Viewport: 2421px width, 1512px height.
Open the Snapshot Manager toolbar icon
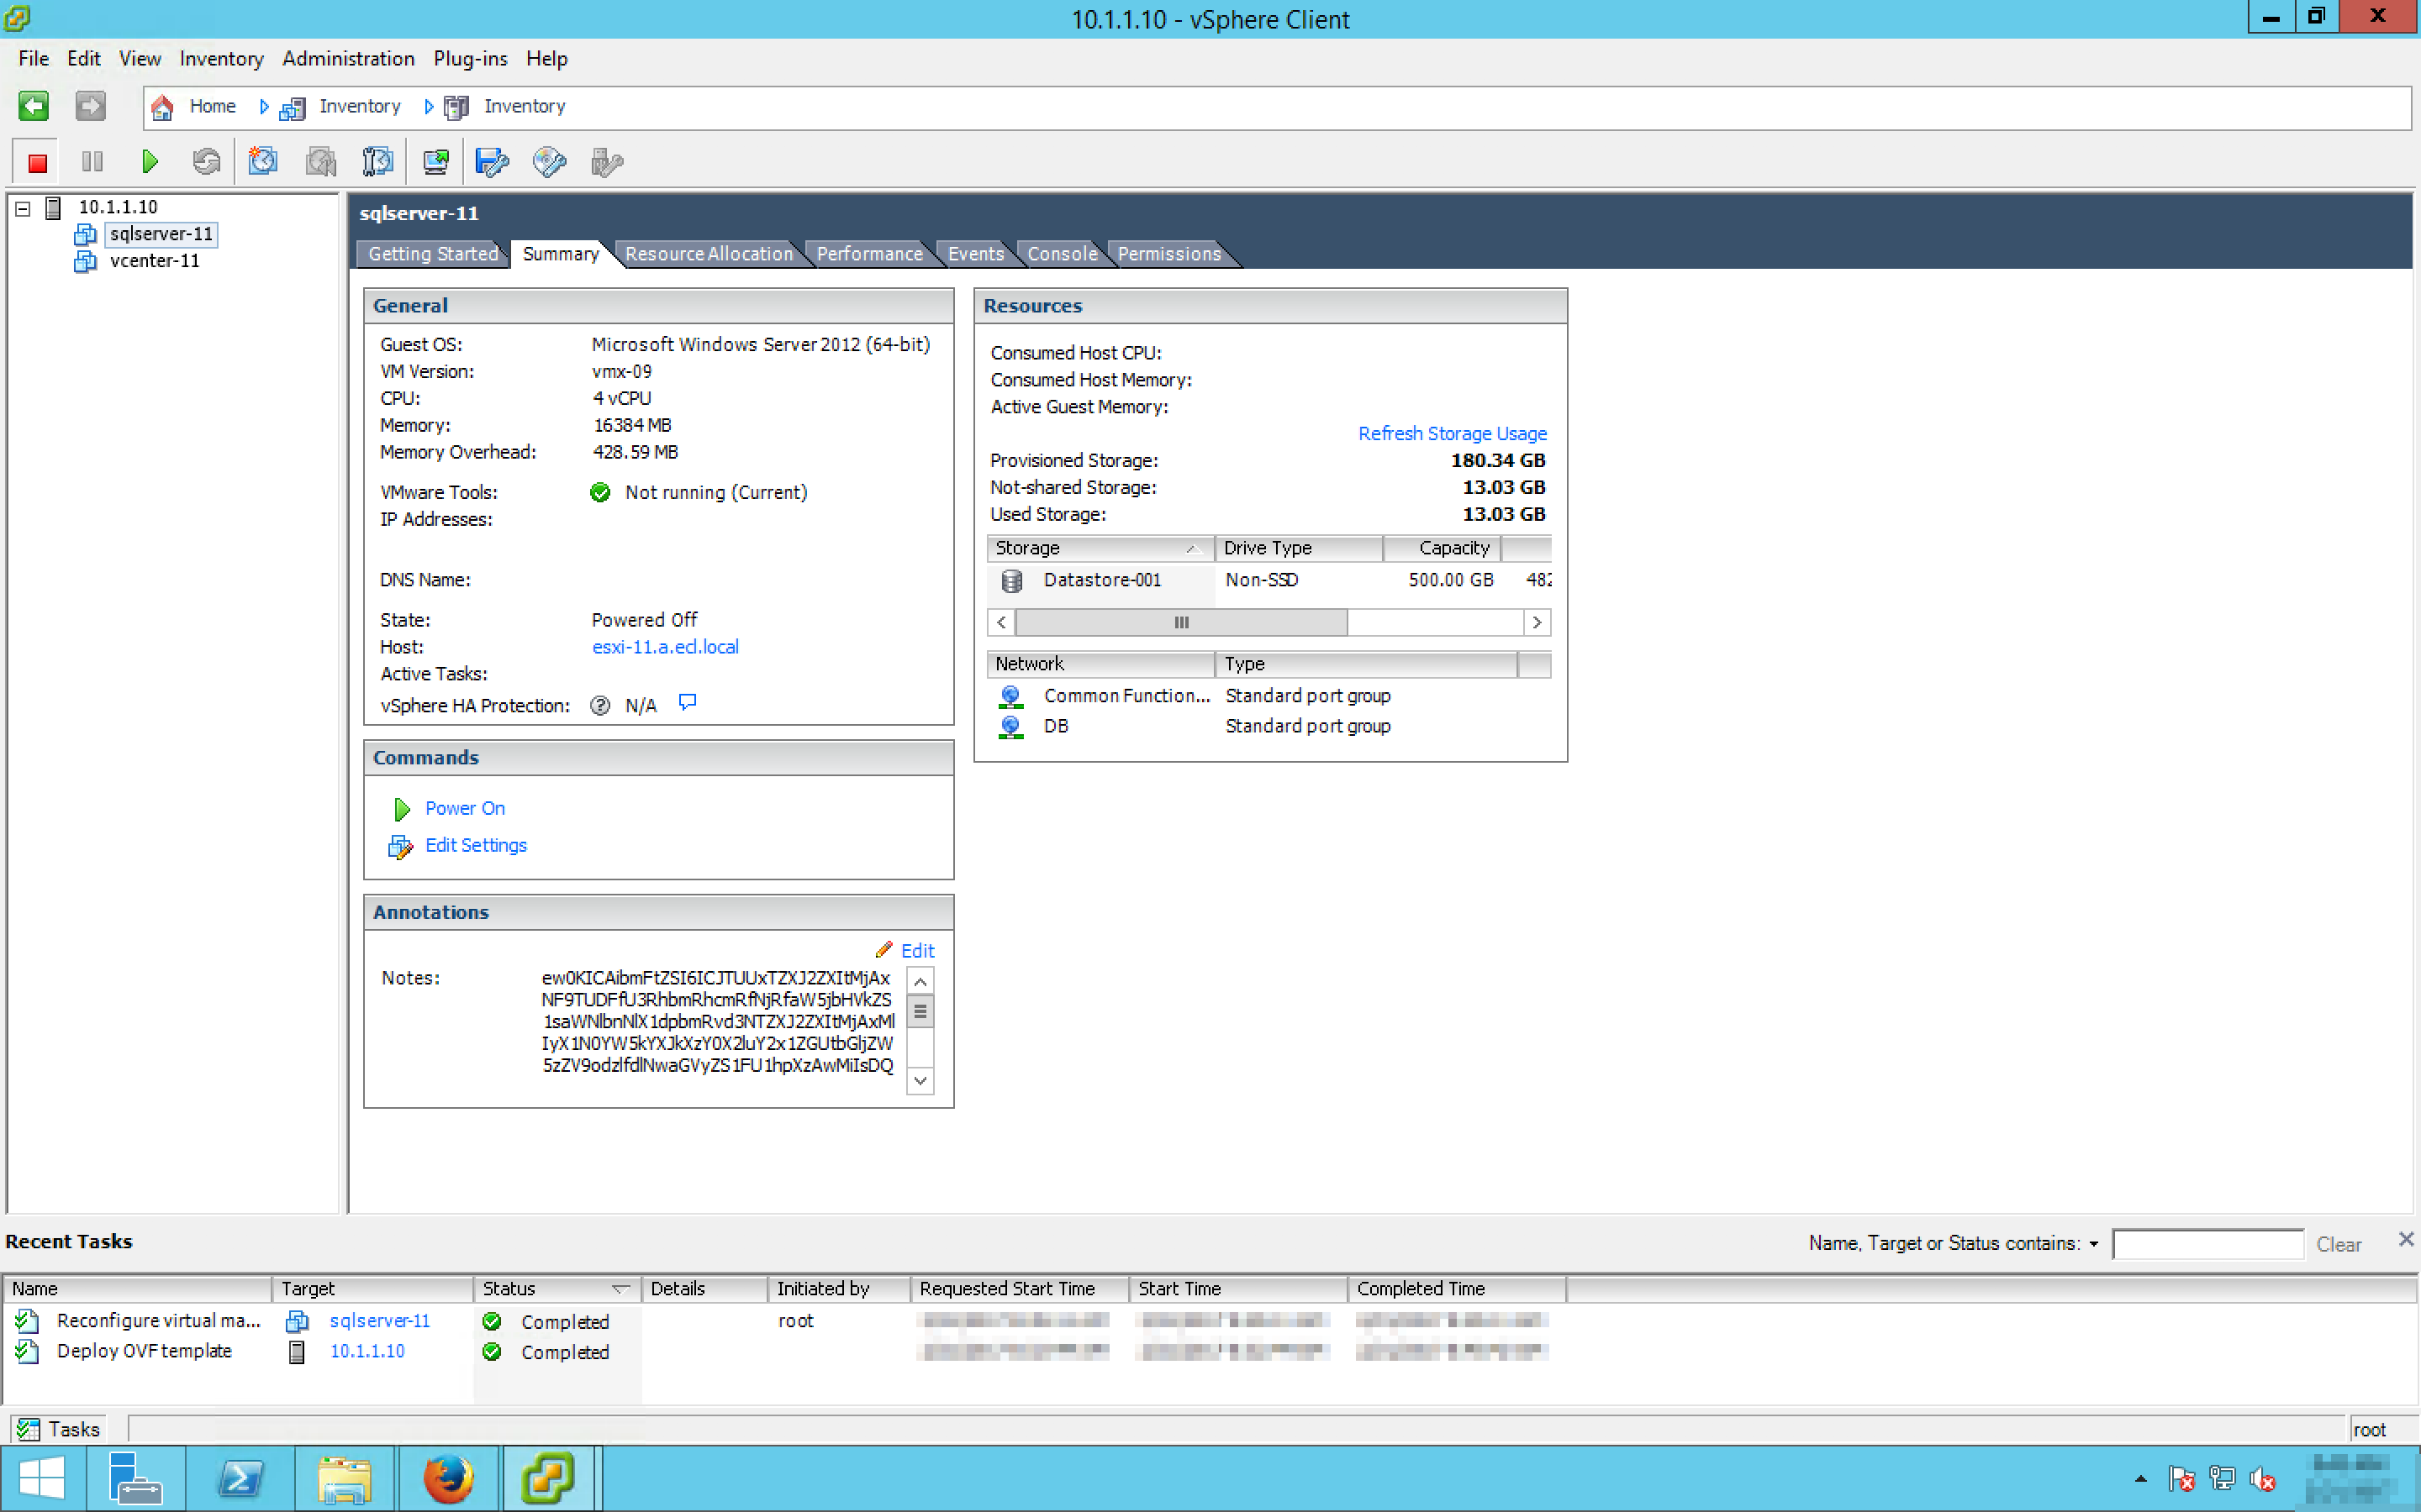click(377, 162)
